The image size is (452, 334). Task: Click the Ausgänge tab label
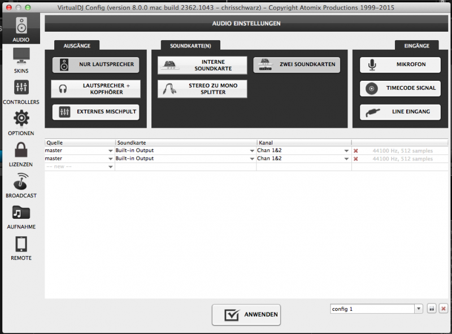[77, 46]
